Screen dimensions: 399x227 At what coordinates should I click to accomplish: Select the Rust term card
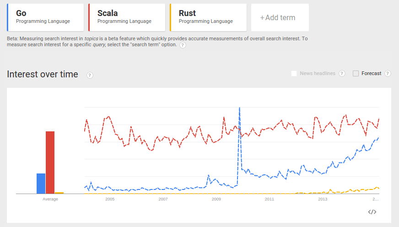click(x=208, y=17)
